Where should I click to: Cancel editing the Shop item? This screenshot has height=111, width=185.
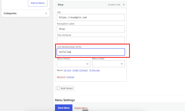[70, 77]
